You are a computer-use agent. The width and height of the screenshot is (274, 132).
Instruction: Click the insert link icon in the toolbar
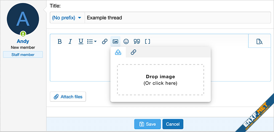point(104,41)
